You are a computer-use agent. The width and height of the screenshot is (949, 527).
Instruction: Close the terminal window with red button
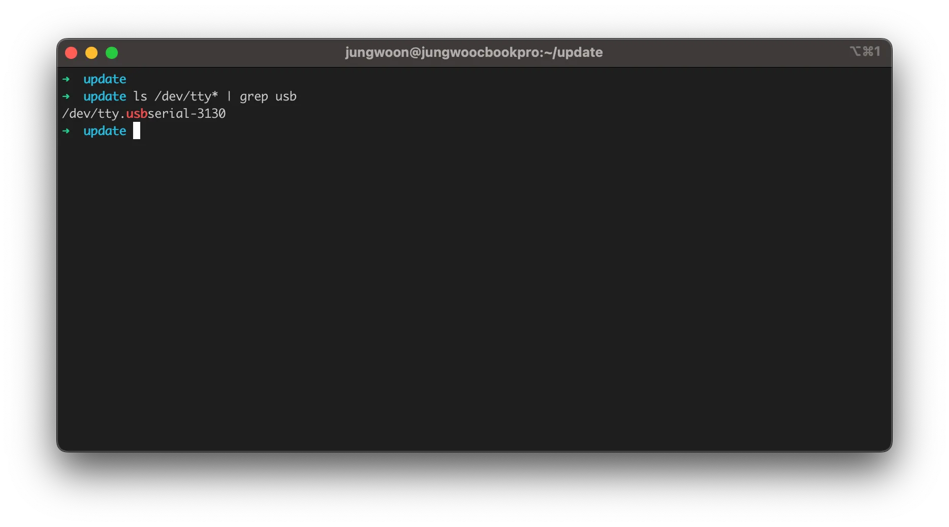pos(71,53)
